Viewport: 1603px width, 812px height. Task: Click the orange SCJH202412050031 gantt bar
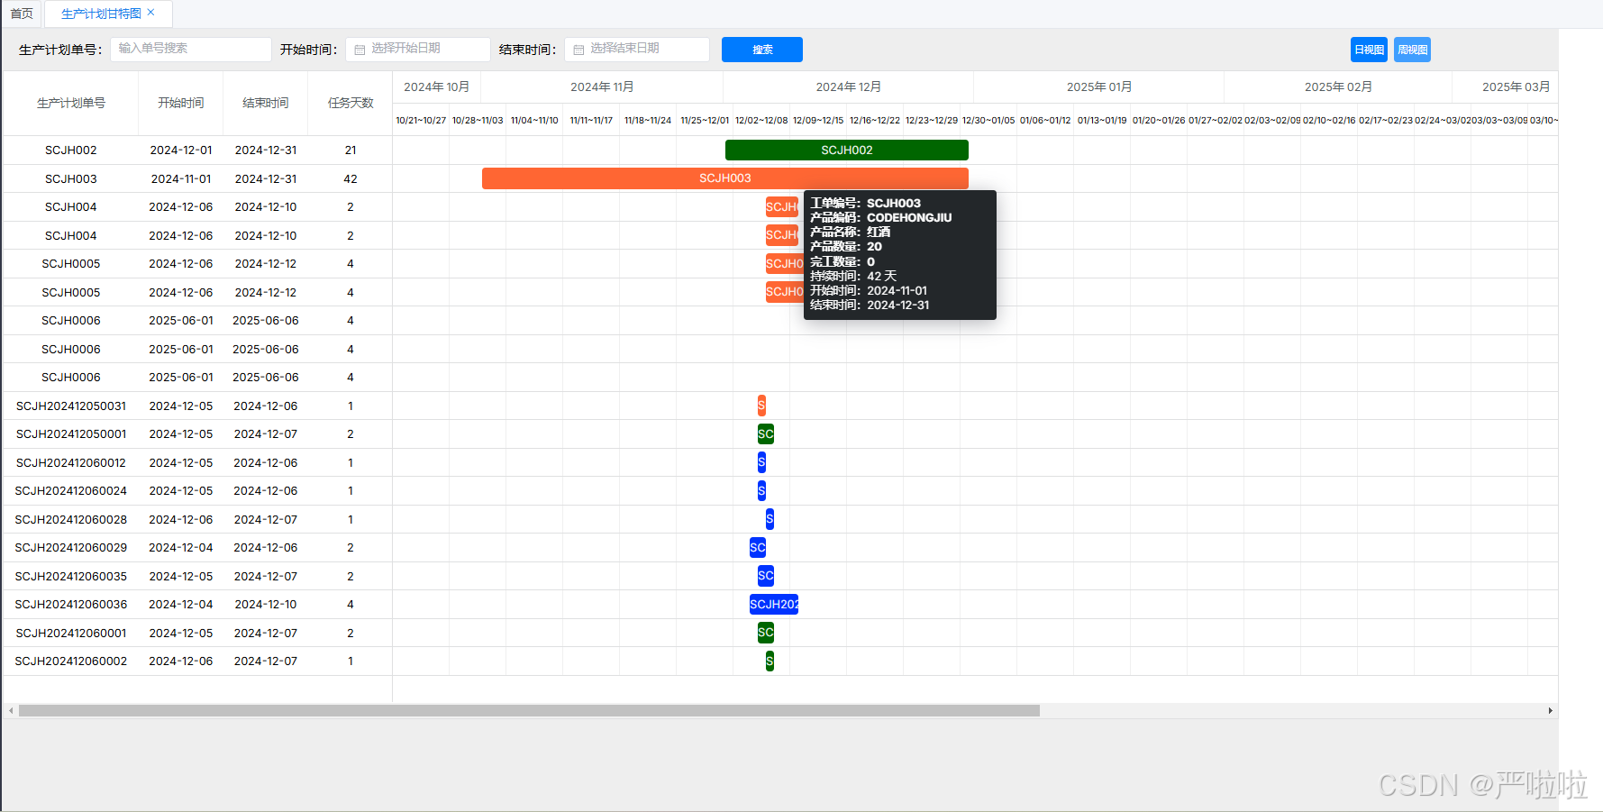[761, 406]
